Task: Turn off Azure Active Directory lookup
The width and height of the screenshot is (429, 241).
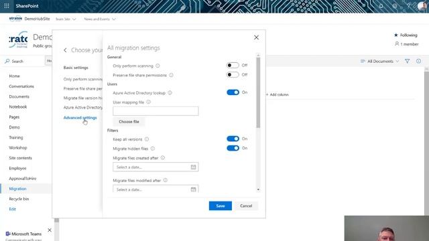Action: (x=233, y=92)
